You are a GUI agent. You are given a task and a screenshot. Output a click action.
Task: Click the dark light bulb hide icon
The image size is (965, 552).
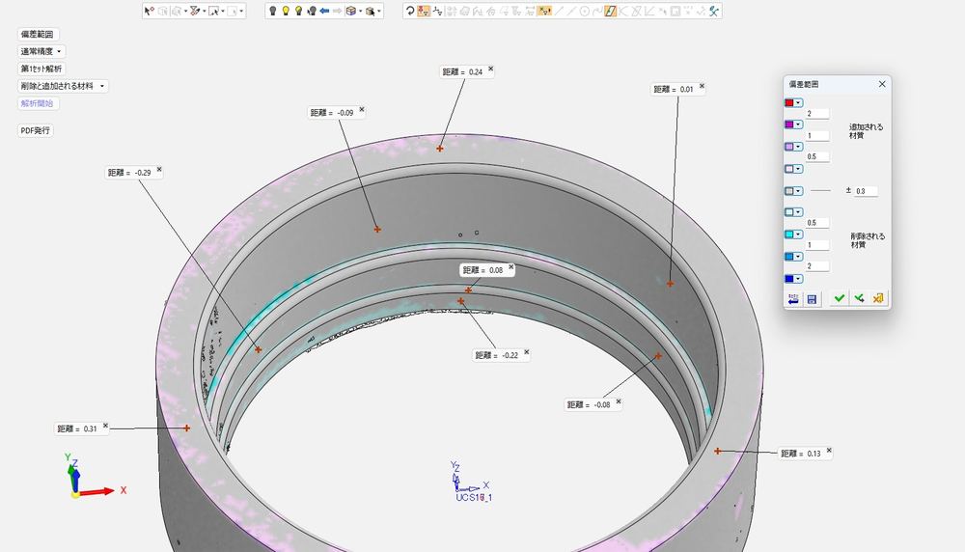273,11
